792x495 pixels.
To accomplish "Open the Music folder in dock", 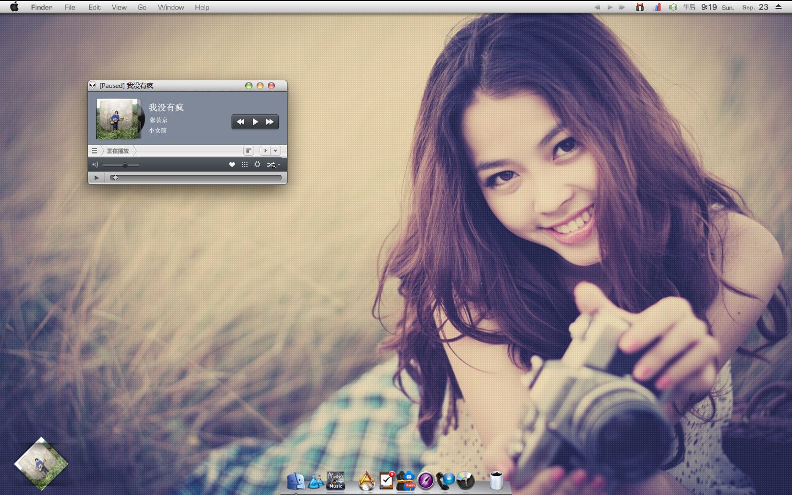I will [335, 481].
